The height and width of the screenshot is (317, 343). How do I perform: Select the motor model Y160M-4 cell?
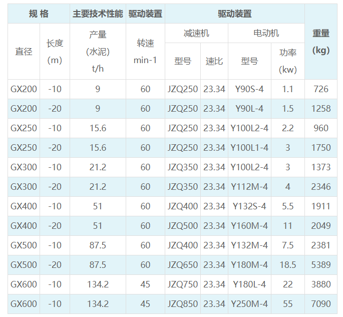click(x=249, y=226)
